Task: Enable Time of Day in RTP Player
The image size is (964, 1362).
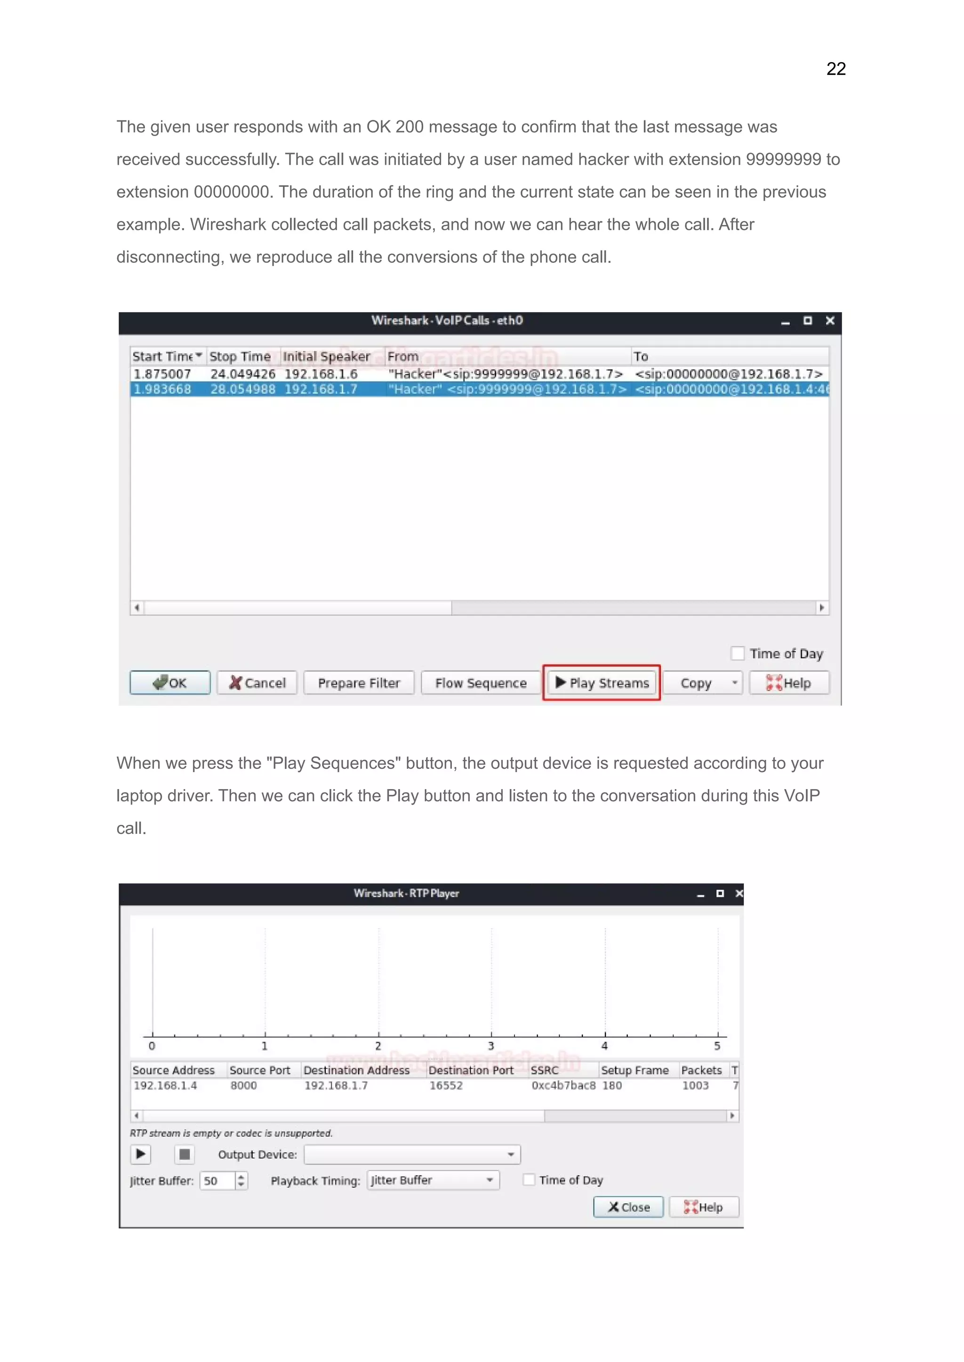Action: coord(528,1180)
